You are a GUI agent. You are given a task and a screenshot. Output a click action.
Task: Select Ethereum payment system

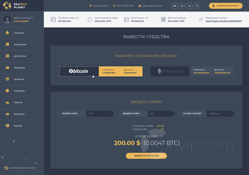tap(192, 71)
